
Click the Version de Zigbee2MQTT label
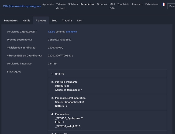(22, 32)
